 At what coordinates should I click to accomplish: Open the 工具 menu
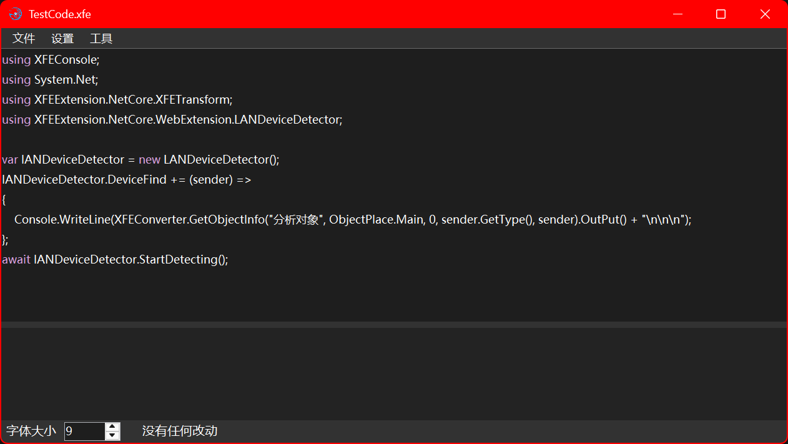[x=100, y=38]
